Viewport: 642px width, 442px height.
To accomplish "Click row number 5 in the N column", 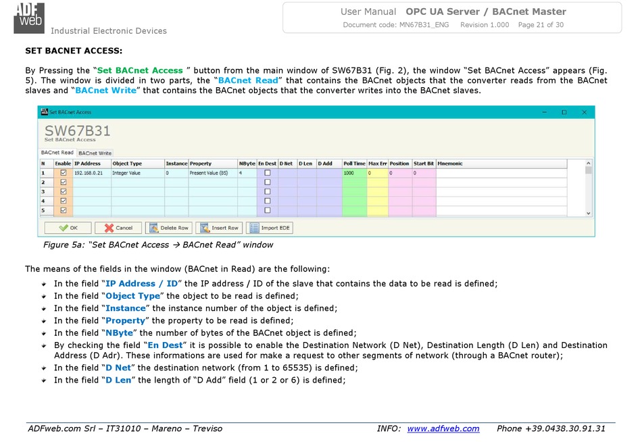I will pyautogui.click(x=47, y=210).
